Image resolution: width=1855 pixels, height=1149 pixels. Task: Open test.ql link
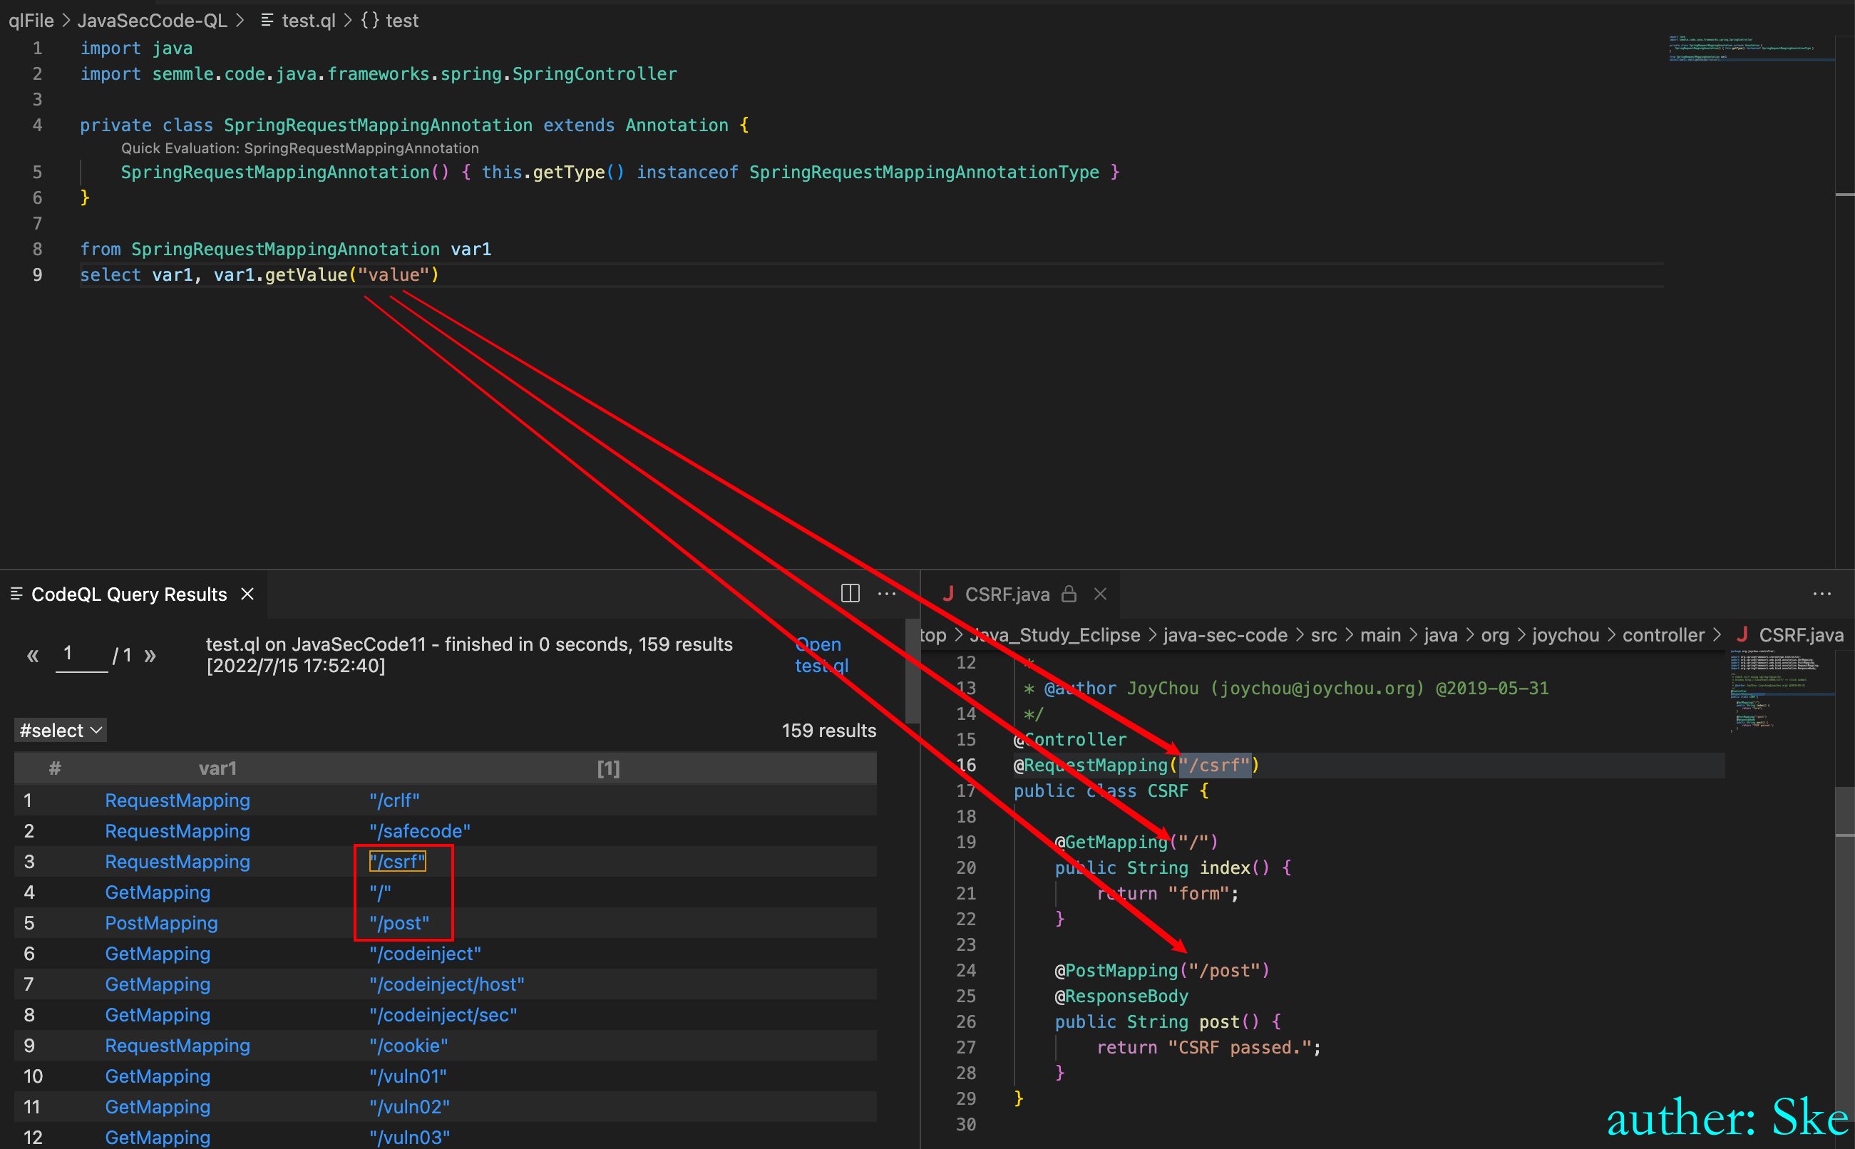point(821,654)
